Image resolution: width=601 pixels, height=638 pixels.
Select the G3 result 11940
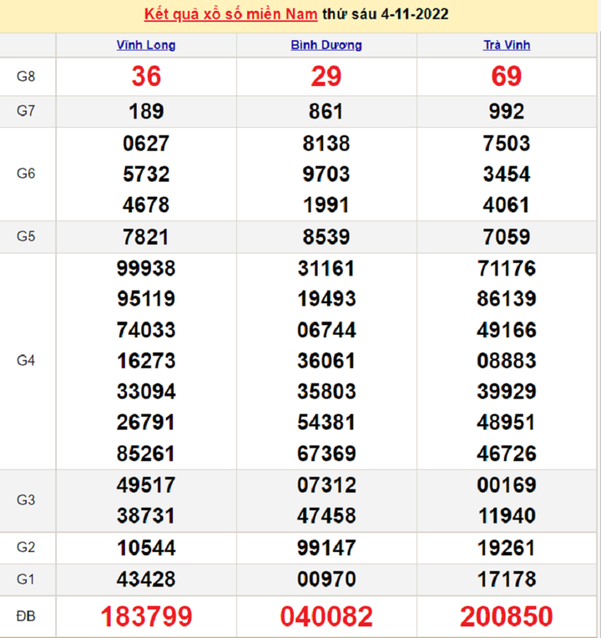click(x=507, y=516)
